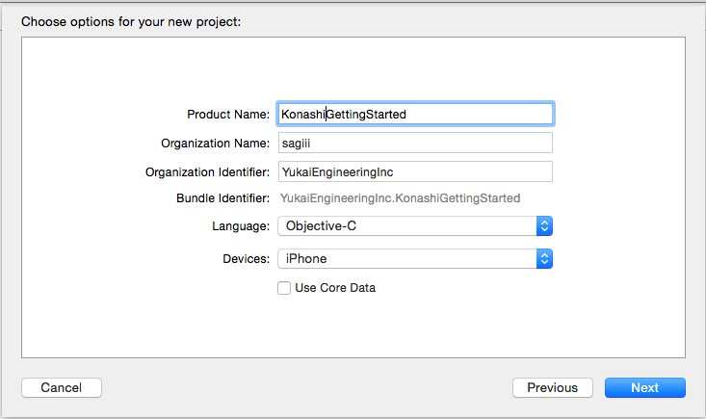The width and height of the screenshot is (706, 419).
Task: Enable the Use Core Data checkbox
Action: click(x=284, y=287)
